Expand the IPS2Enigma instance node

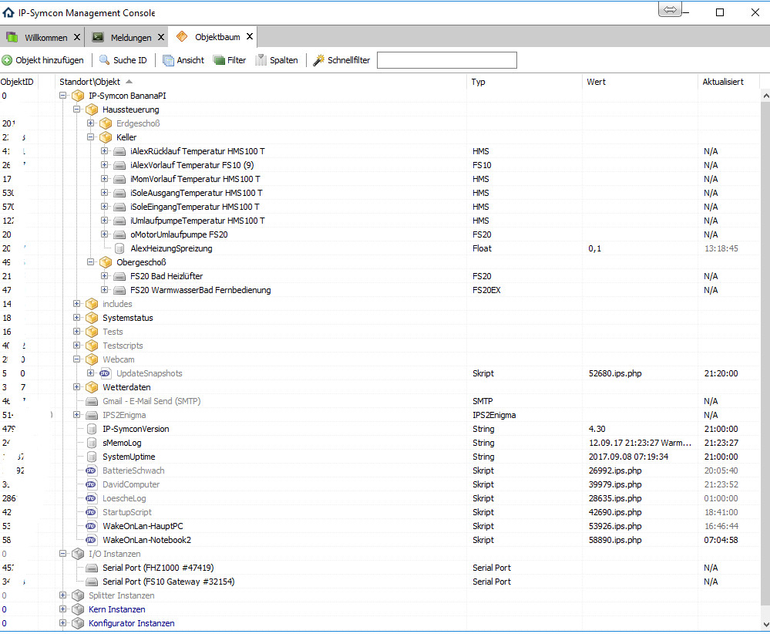[76, 415]
